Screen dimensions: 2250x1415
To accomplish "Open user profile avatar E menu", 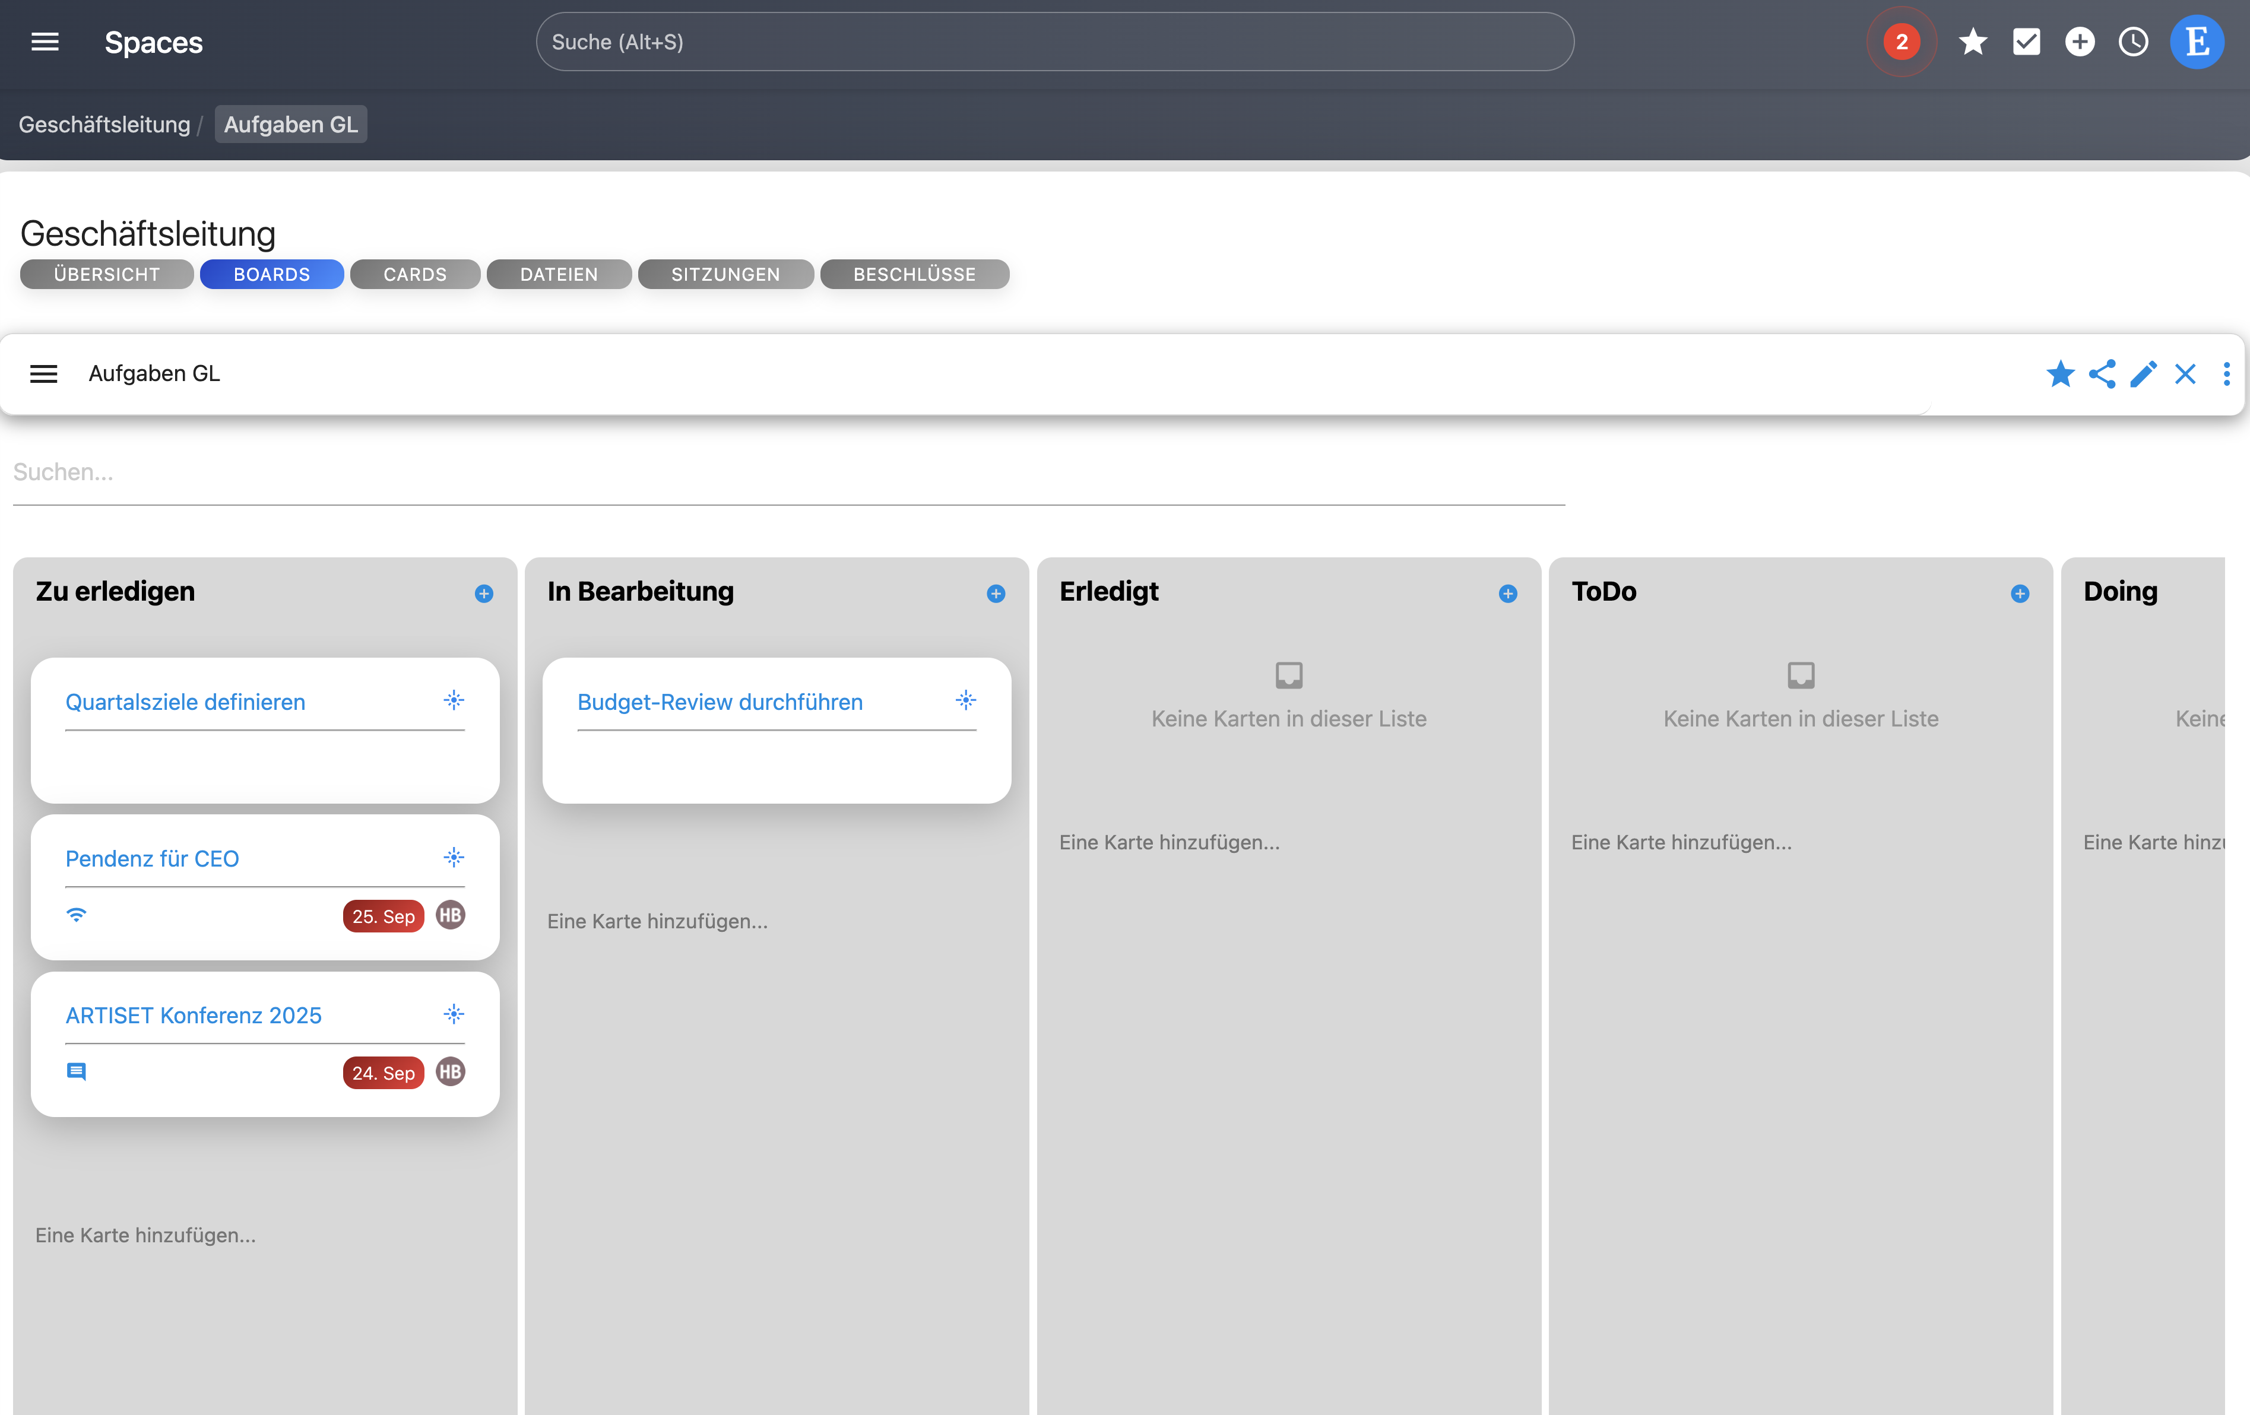I will click(2196, 42).
